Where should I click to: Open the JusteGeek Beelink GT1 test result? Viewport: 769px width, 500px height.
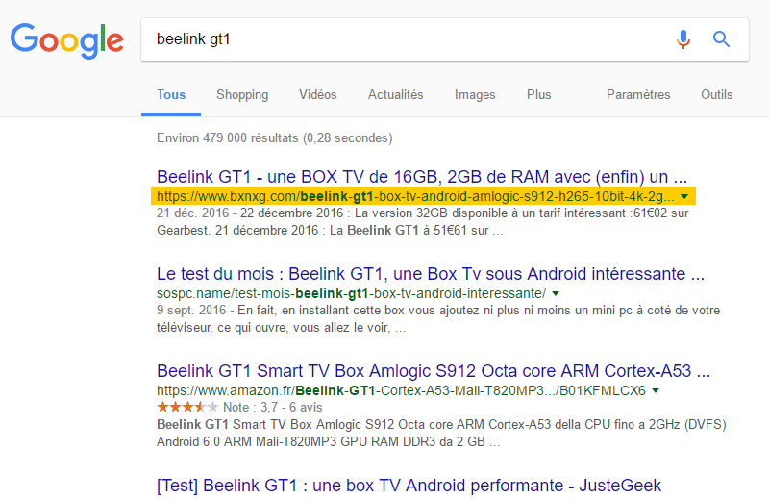pyautogui.click(x=409, y=486)
